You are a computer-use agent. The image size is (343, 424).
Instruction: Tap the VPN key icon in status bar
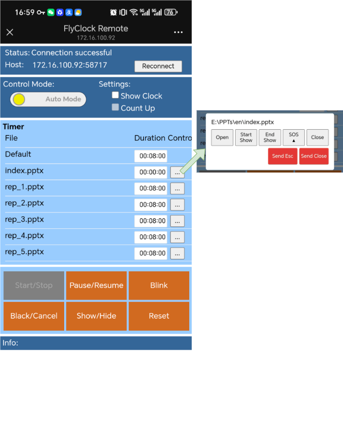(41, 12)
